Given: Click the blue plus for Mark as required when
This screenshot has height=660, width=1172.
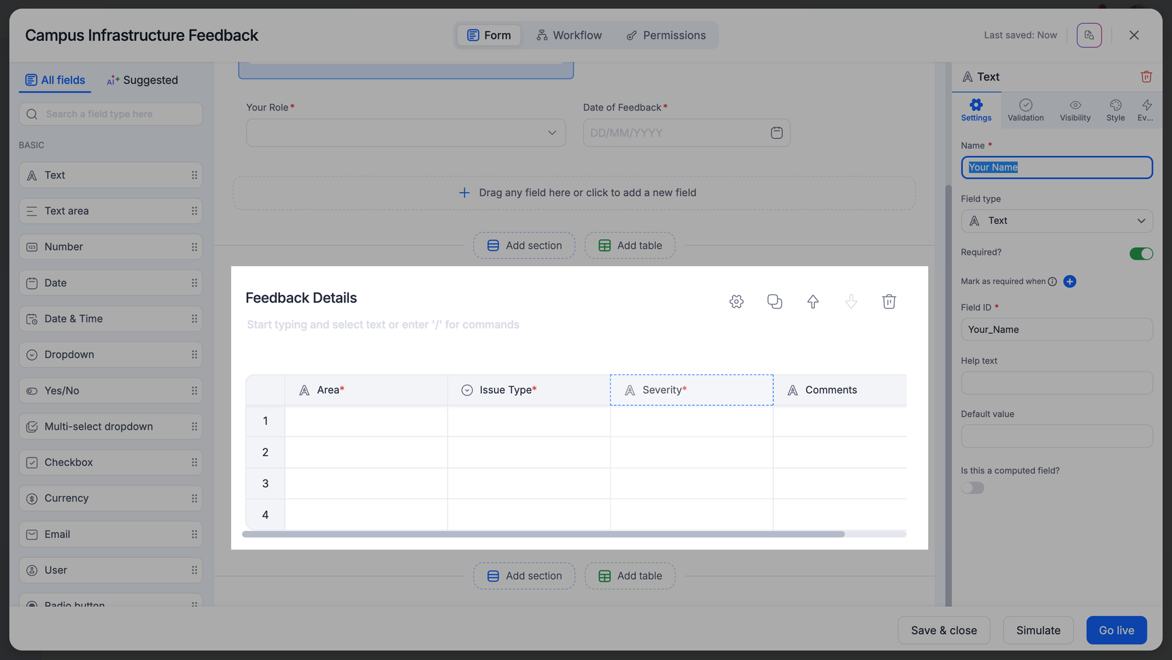Looking at the screenshot, I should coord(1070,281).
